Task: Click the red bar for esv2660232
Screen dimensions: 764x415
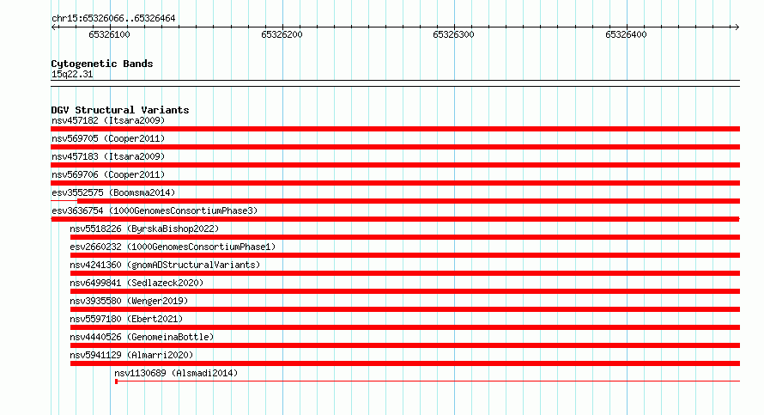Action: (x=405, y=255)
